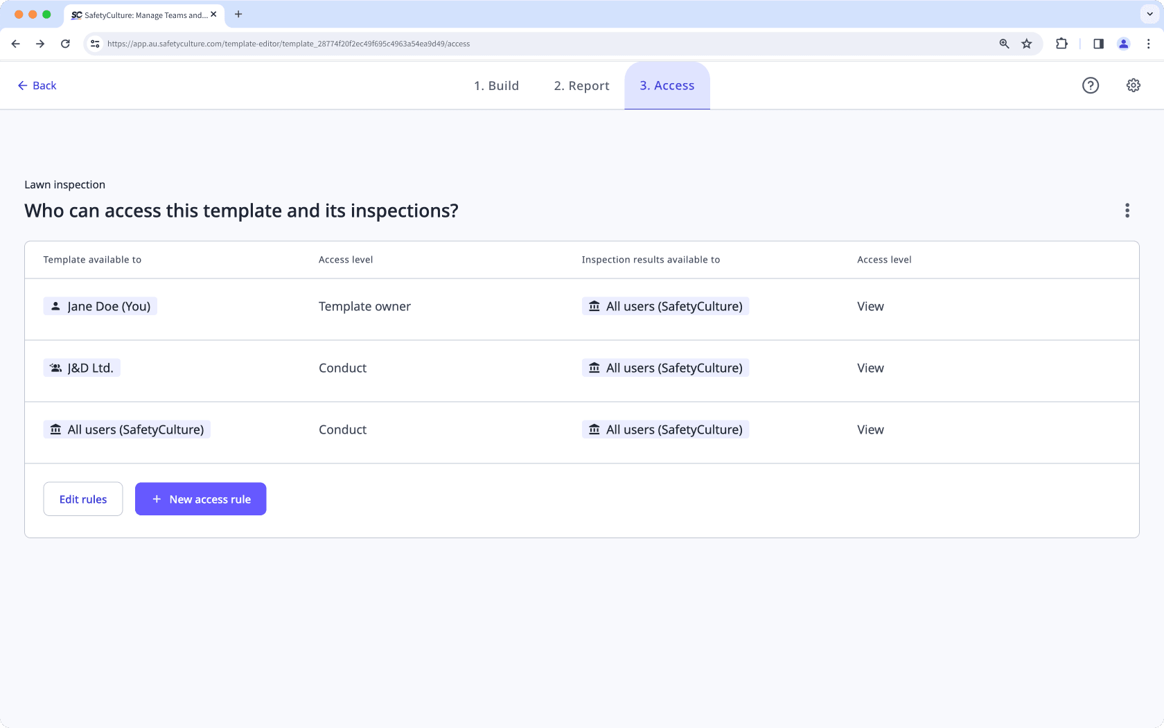Bookmark this page with star icon
The image size is (1164, 728).
click(x=1027, y=44)
